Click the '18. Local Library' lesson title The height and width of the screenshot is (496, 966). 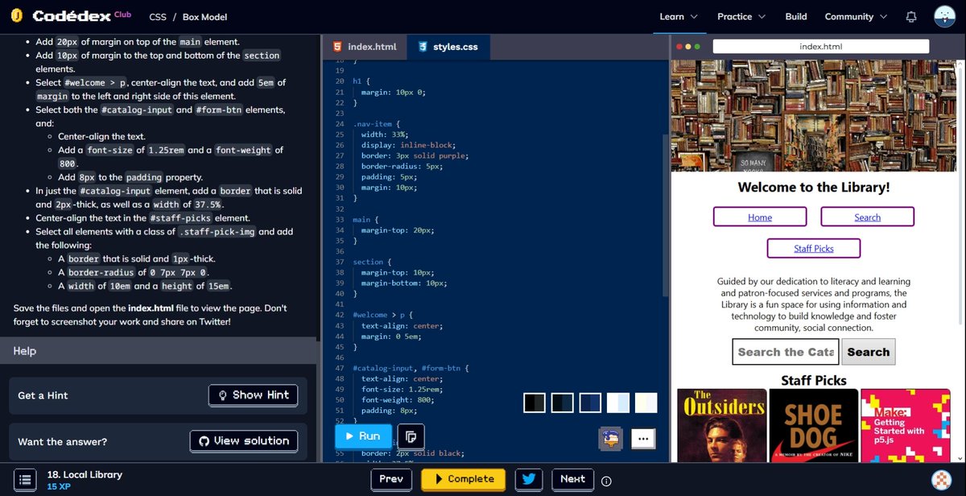coord(85,474)
